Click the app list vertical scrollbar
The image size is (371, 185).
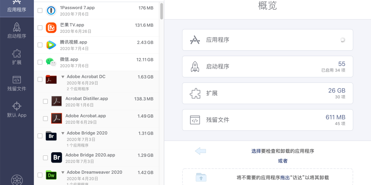[161, 11]
